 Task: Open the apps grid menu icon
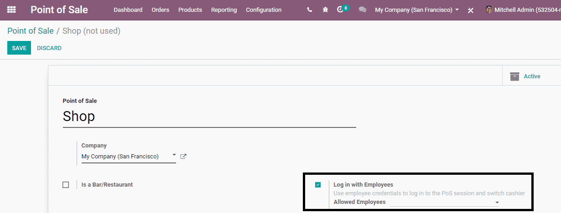pyautogui.click(x=11, y=10)
